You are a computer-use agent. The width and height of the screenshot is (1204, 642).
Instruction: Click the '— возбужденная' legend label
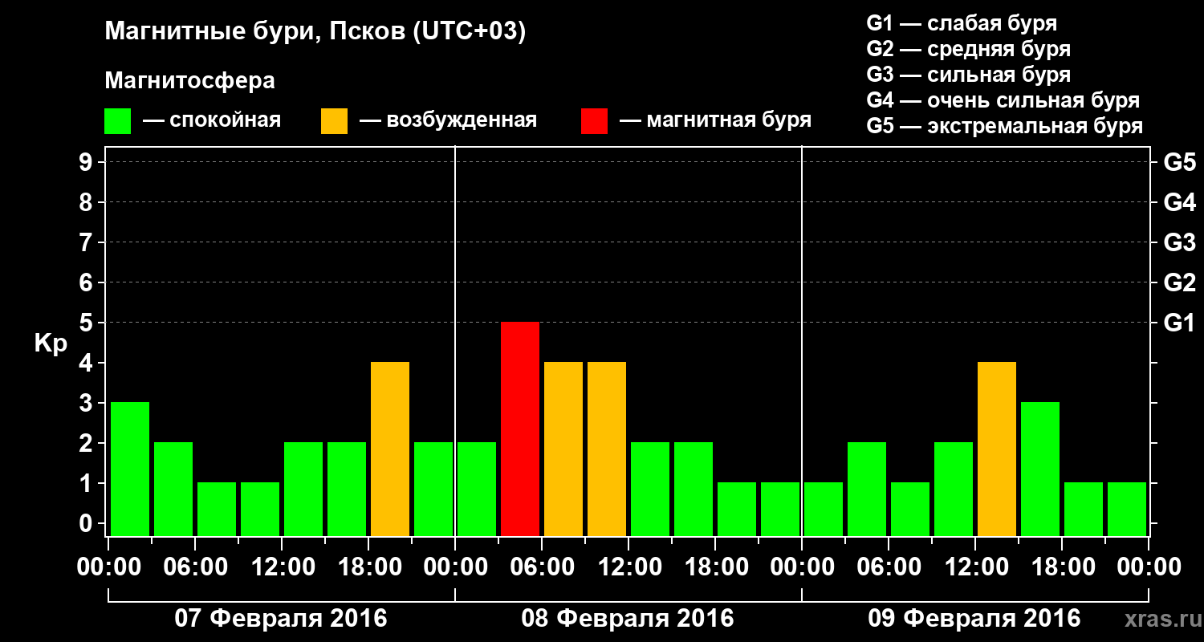click(x=448, y=120)
